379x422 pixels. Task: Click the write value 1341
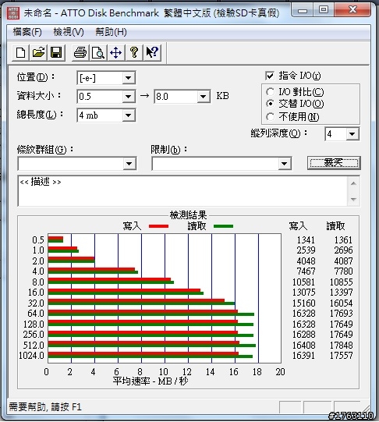[306, 239]
